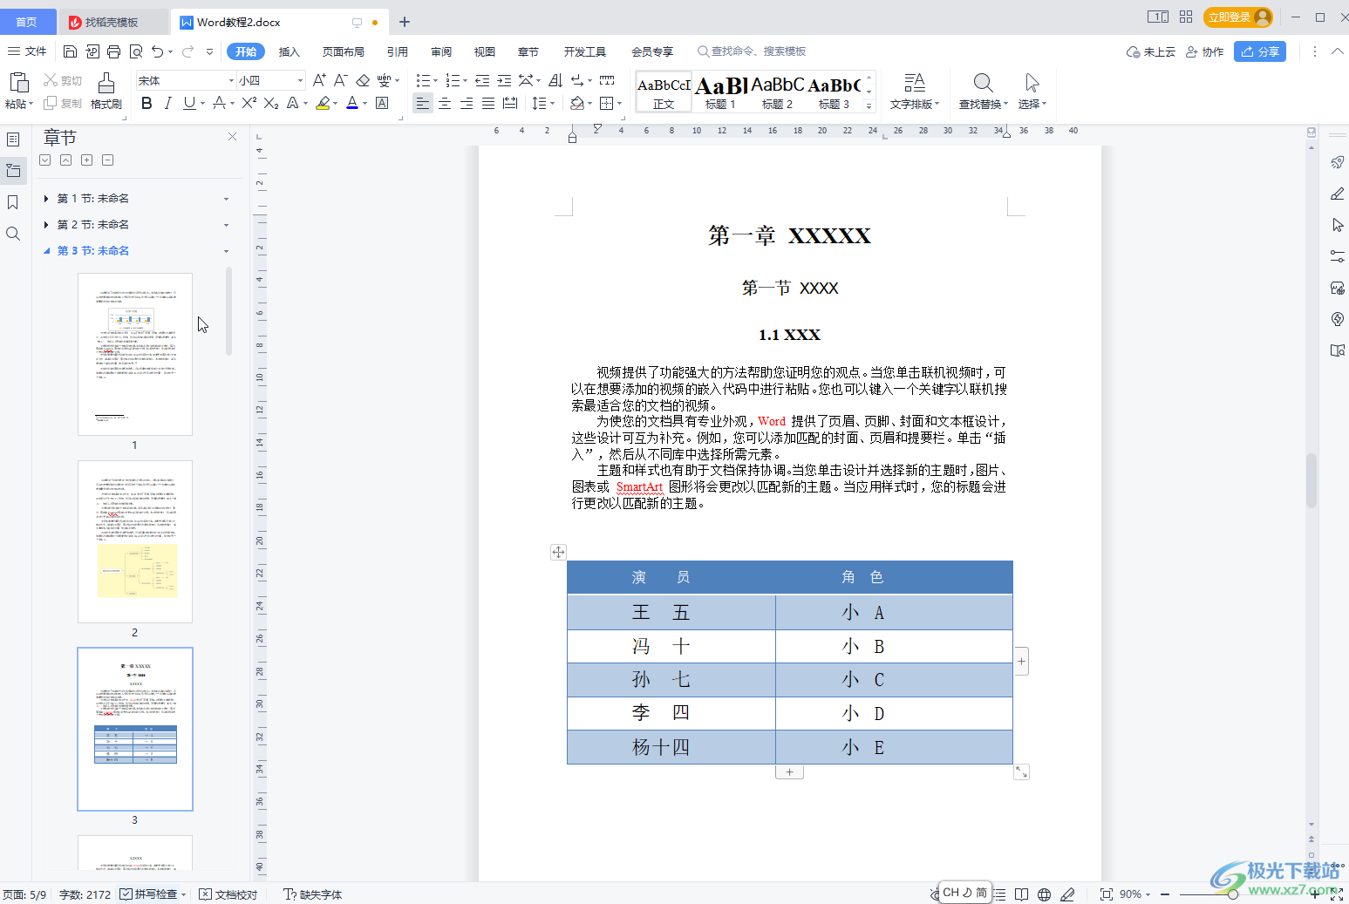The width and height of the screenshot is (1349, 904).
Task: Activate the Format Painter brush
Action: click(106, 91)
